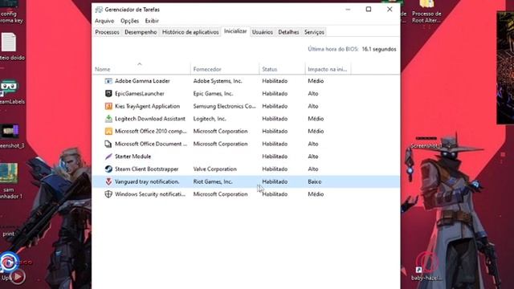Switch to the Processos tab

107,32
